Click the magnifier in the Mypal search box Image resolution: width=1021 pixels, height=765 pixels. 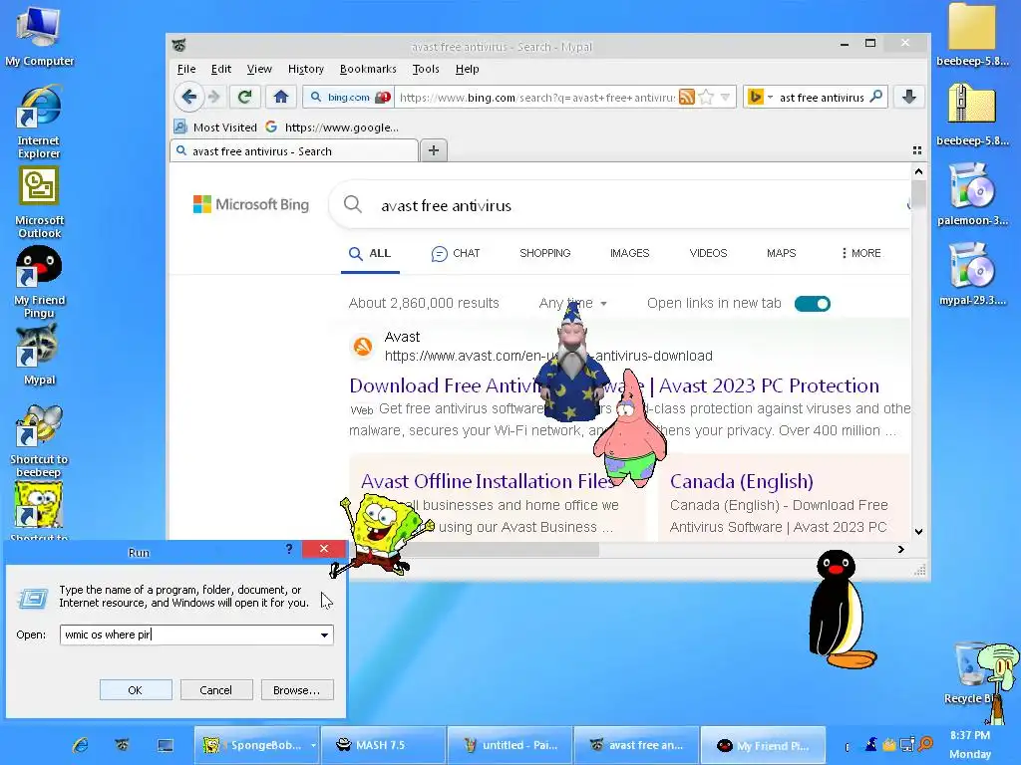pyautogui.click(x=876, y=97)
